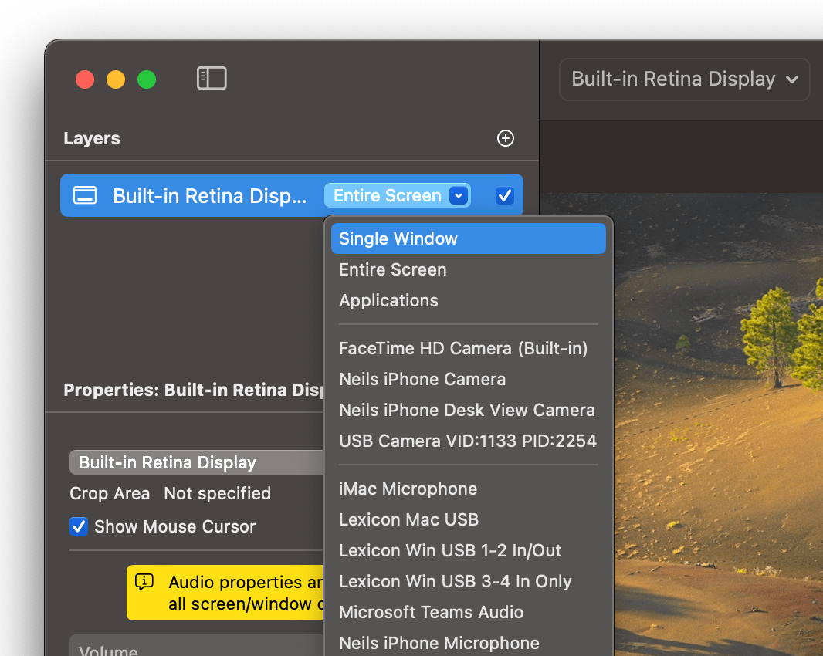Open the Built-in Retina Display properties selector
Screen dimensions: 823x656
point(197,462)
